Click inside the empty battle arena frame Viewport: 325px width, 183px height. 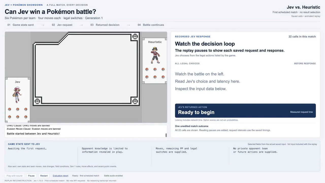pos(86,69)
